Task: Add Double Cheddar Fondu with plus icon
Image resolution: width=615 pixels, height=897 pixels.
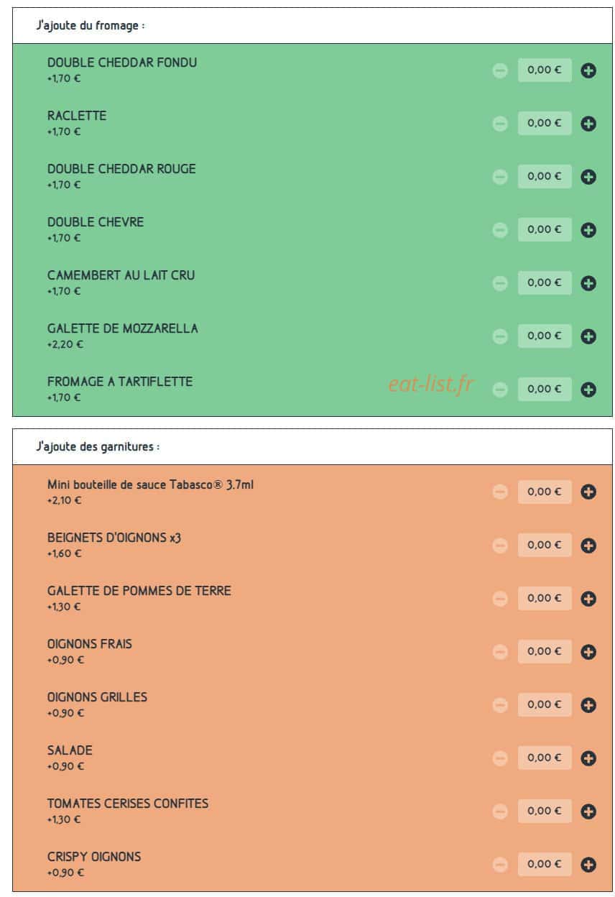Action: click(x=588, y=70)
